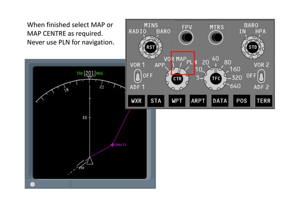Push the TFC traffic button on range selector

pyautogui.click(x=216, y=78)
